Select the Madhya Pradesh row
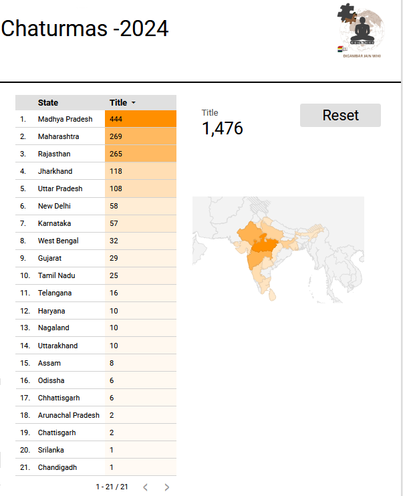 (x=65, y=119)
